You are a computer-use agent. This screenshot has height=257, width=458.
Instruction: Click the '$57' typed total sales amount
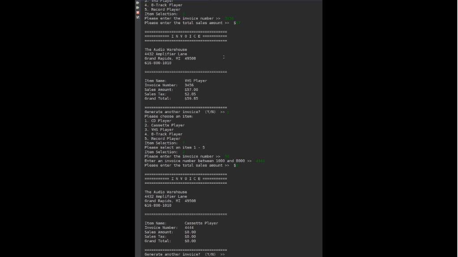pyautogui.click(x=237, y=23)
